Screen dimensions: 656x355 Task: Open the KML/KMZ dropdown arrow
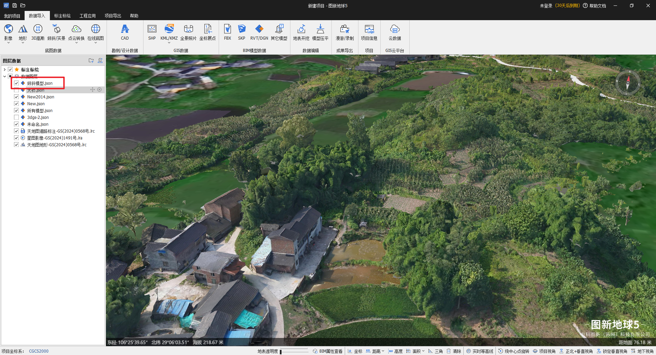pos(169,43)
